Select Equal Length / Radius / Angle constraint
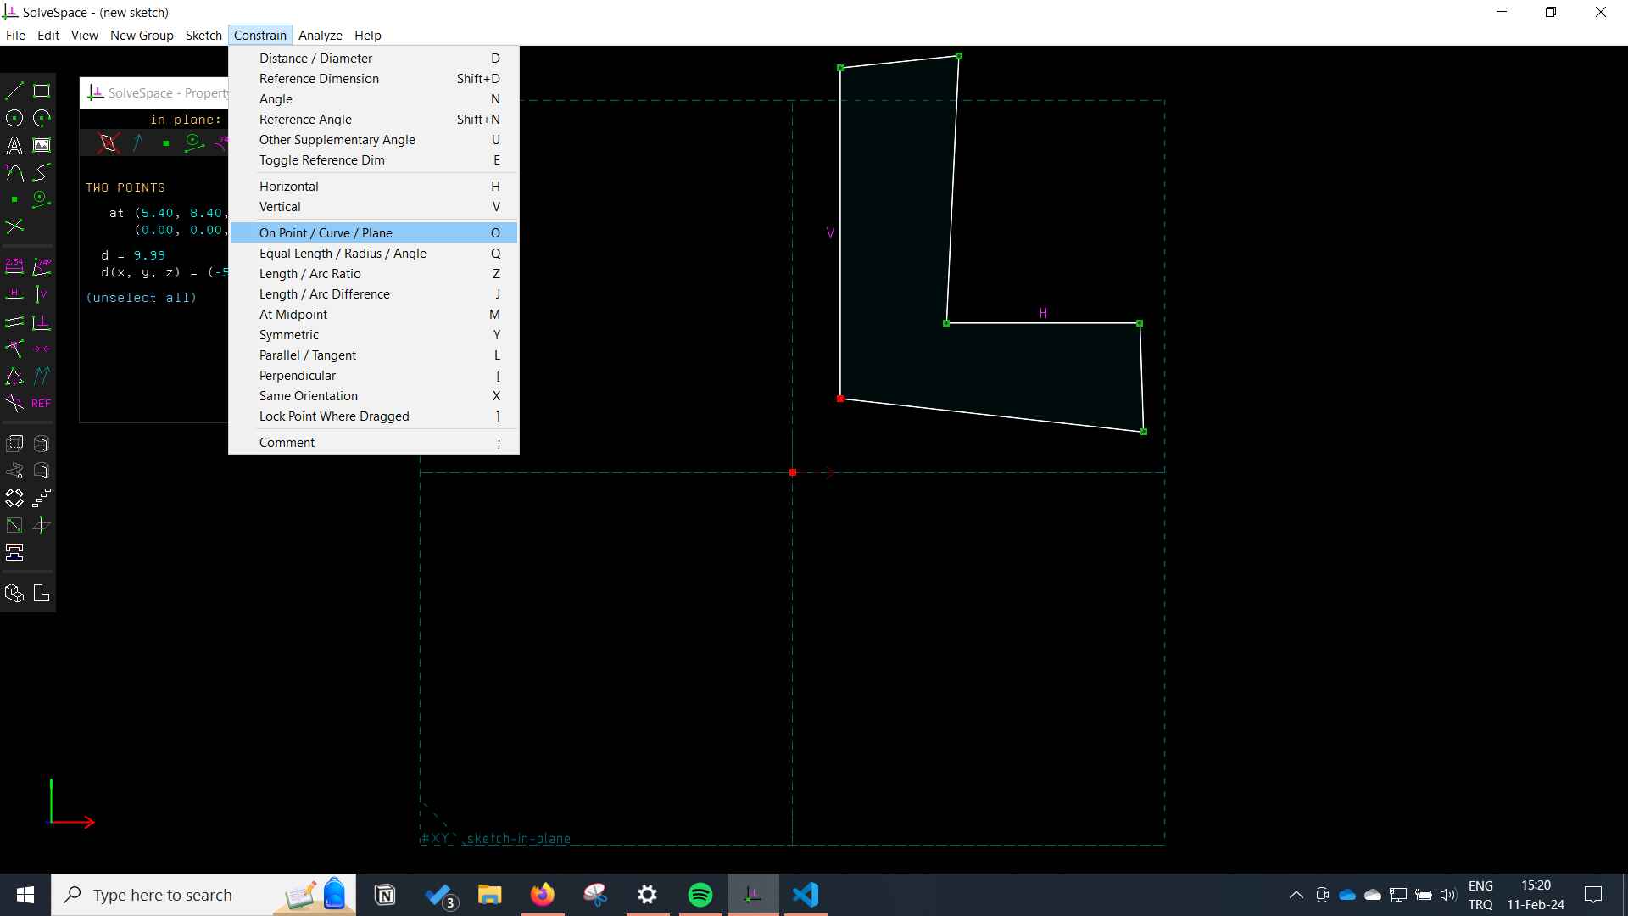Viewport: 1628px width, 916px height. (343, 253)
